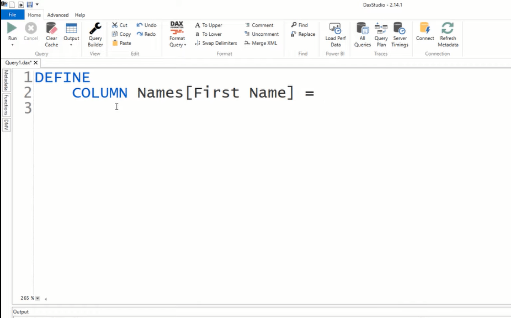Open the Replace tool

(303, 34)
